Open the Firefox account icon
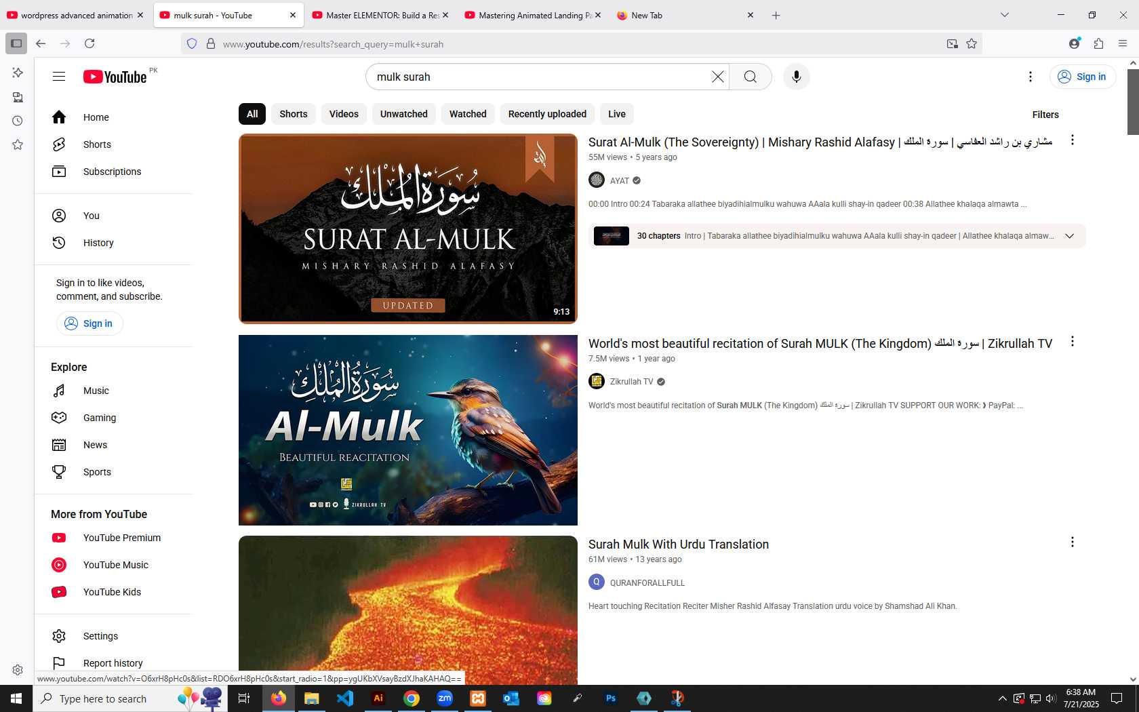The height and width of the screenshot is (712, 1139). [1074, 43]
